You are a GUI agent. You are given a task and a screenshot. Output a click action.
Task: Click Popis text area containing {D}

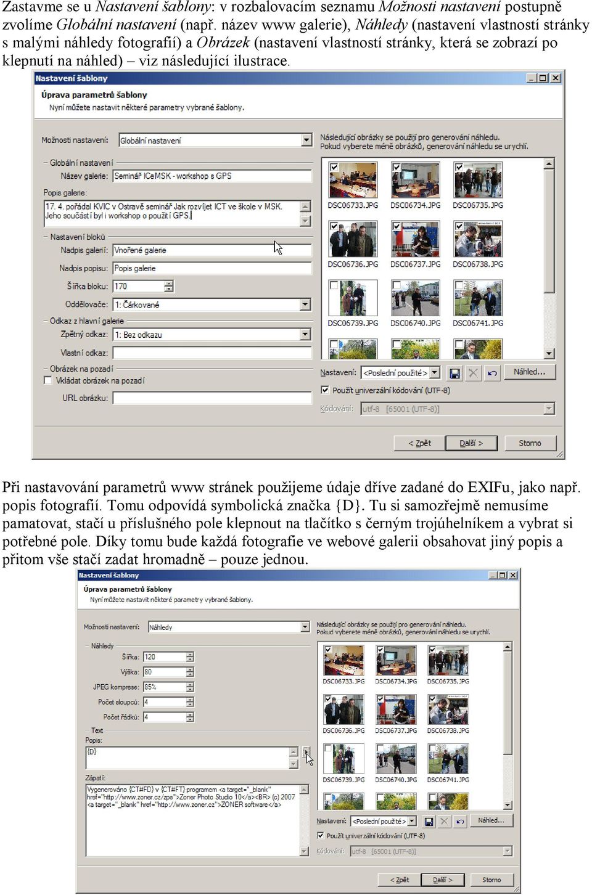click(187, 758)
